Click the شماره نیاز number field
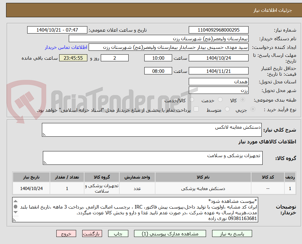Viewport: 302px width, 244px height. click(x=219, y=30)
